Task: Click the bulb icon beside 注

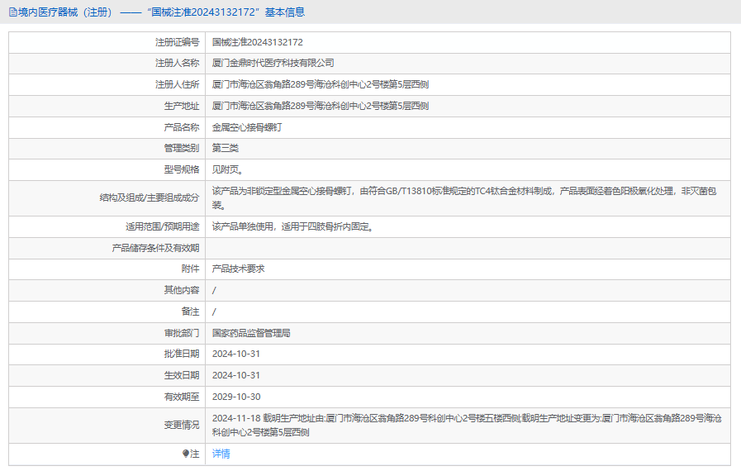Action: click(186, 454)
